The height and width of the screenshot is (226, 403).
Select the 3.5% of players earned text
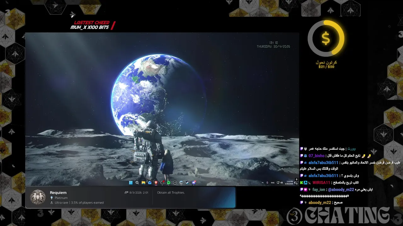87,203
